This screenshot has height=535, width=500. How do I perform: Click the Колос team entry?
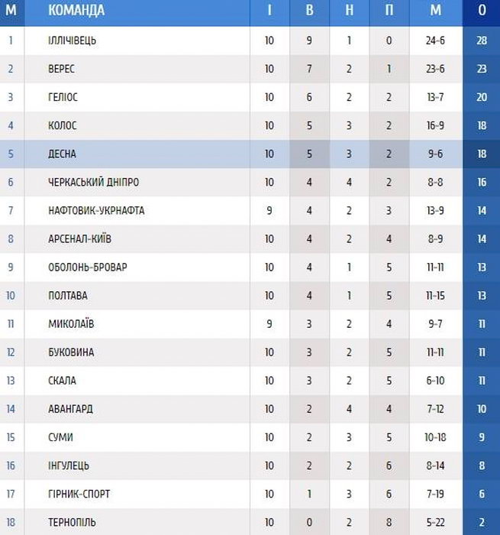(x=63, y=125)
